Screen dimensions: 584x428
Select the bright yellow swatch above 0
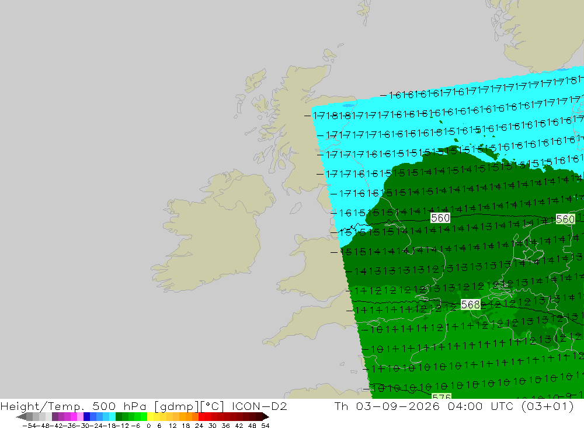point(150,417)
